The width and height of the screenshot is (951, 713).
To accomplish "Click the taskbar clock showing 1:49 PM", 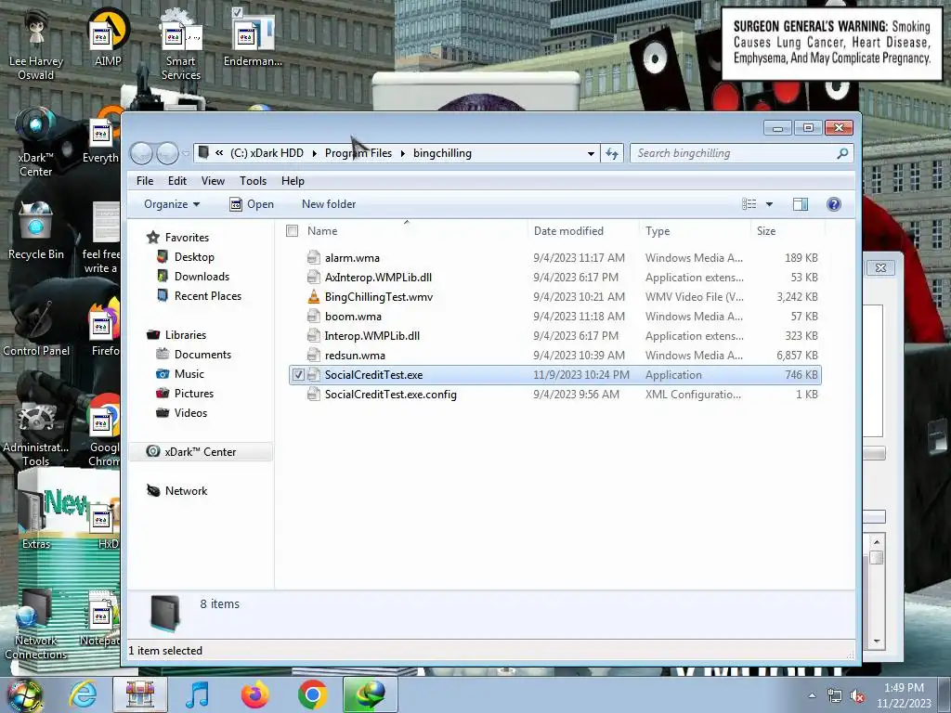I will click(x=904, y=695).
